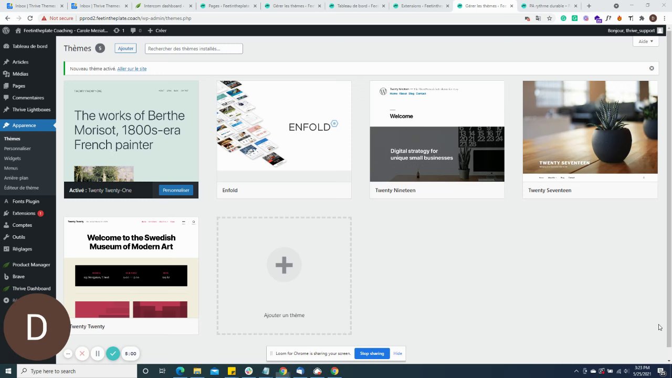Image resolution: width=672 pixels, height=378 pixels.
Task: Click Hide in the sharing bar
Action: tap(397, 353)
